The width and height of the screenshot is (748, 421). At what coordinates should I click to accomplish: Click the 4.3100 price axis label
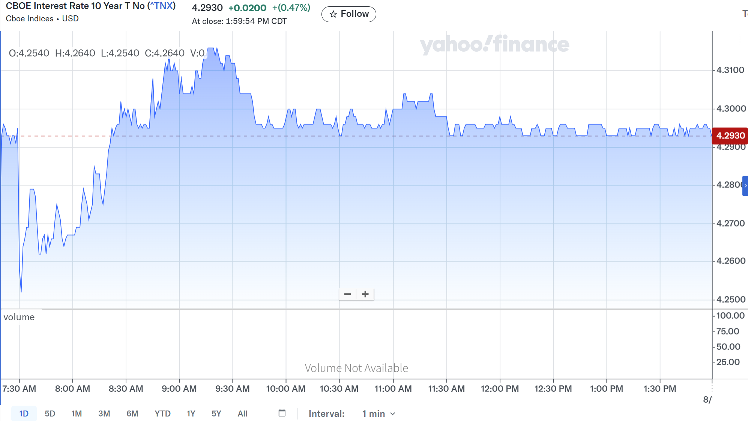[730, 70]
